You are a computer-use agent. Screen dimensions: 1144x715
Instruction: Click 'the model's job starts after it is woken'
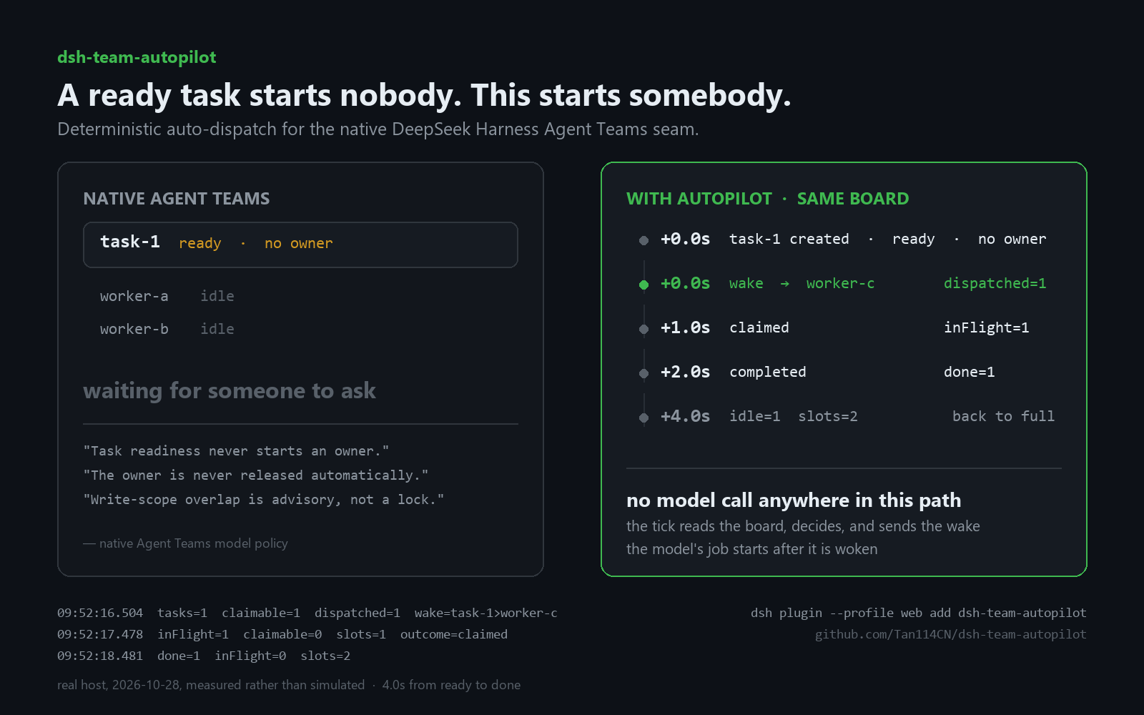(752, 549)
